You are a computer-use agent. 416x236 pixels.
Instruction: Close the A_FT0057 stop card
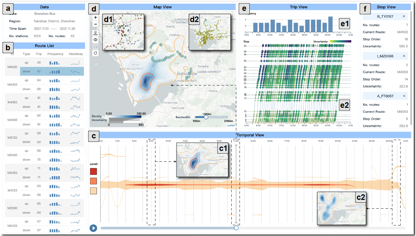tap(404, 96)
